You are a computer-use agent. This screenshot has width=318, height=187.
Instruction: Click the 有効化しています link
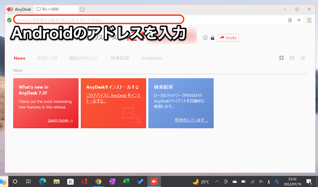(191, 120)
